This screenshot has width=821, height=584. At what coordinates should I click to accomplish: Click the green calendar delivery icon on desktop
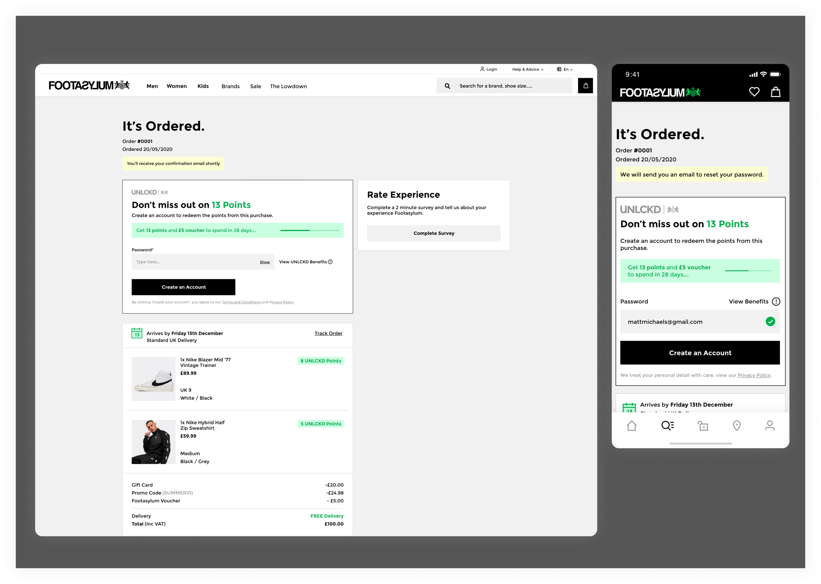click(x=137, y=333)
